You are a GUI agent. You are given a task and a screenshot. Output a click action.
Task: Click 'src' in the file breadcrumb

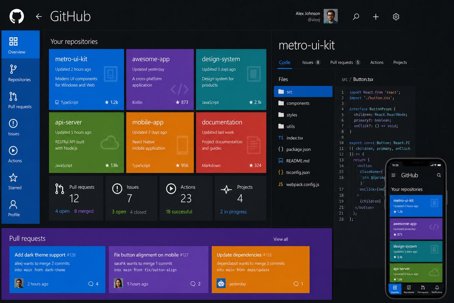[345, 80]
